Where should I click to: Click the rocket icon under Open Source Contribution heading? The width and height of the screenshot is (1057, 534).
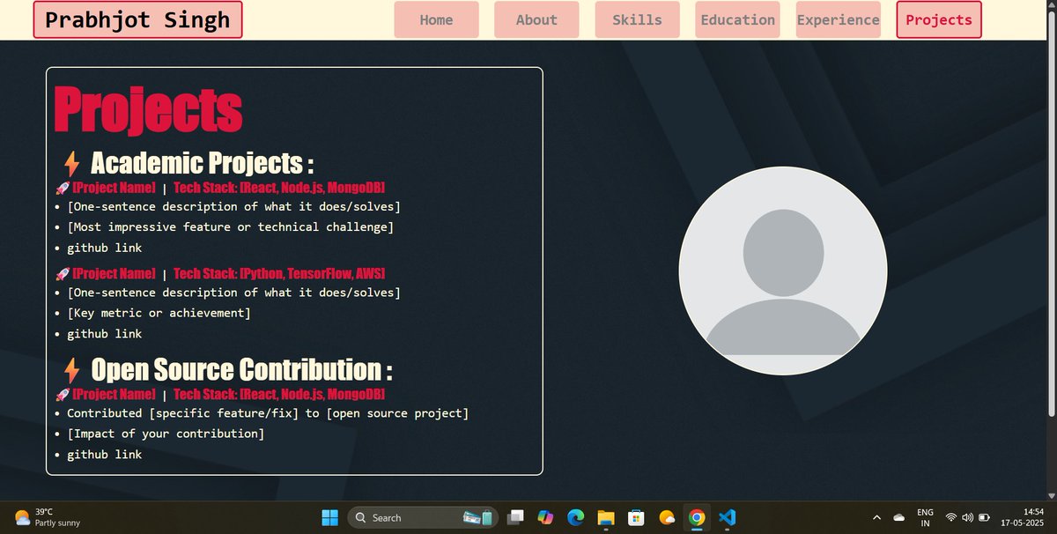point(62,395)
